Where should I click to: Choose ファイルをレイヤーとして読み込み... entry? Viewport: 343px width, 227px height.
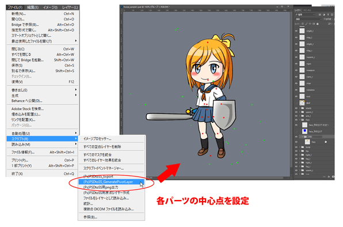tap(111, 198)
